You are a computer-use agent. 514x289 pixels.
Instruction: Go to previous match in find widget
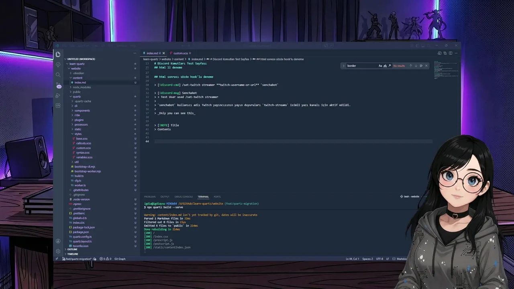pos(410,65)
